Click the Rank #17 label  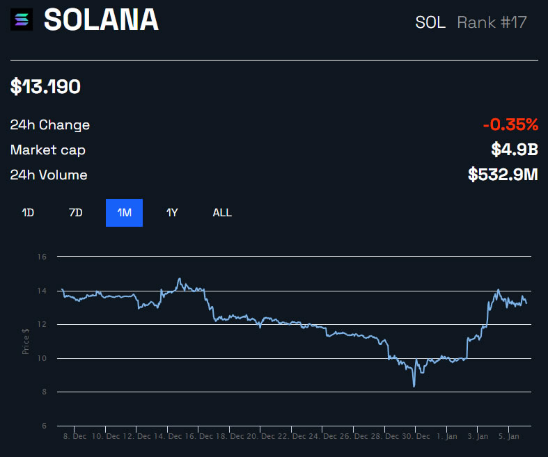click(492, 22)
